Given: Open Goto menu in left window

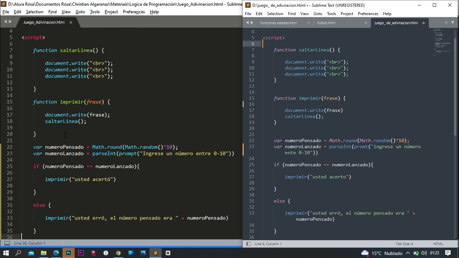Looking at the screenshot, I should (x=80, y=12).
